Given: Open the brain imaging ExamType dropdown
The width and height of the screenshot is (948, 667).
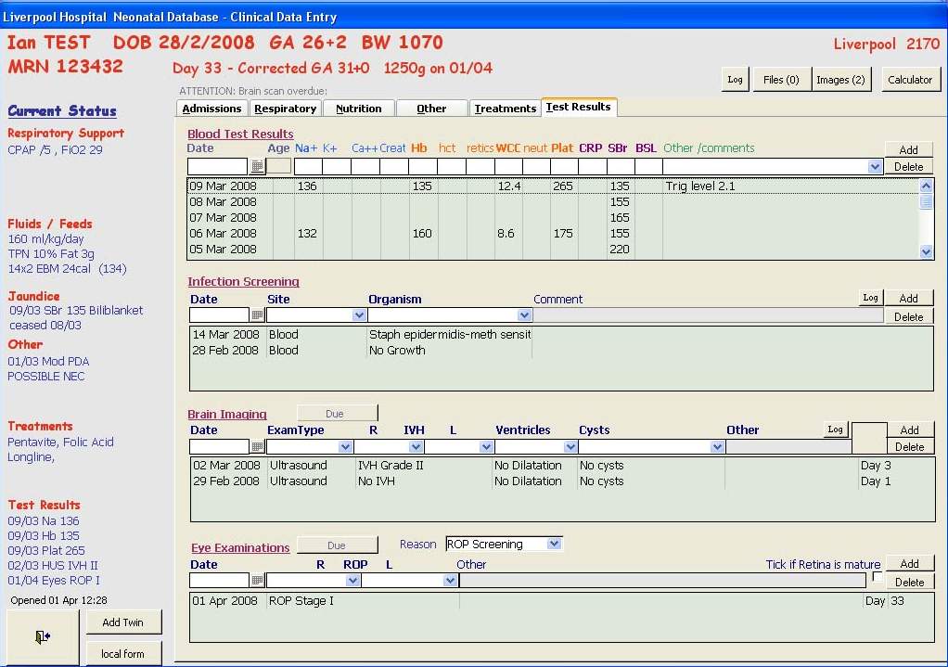Looking at the screenshot, I should [345, 447].
